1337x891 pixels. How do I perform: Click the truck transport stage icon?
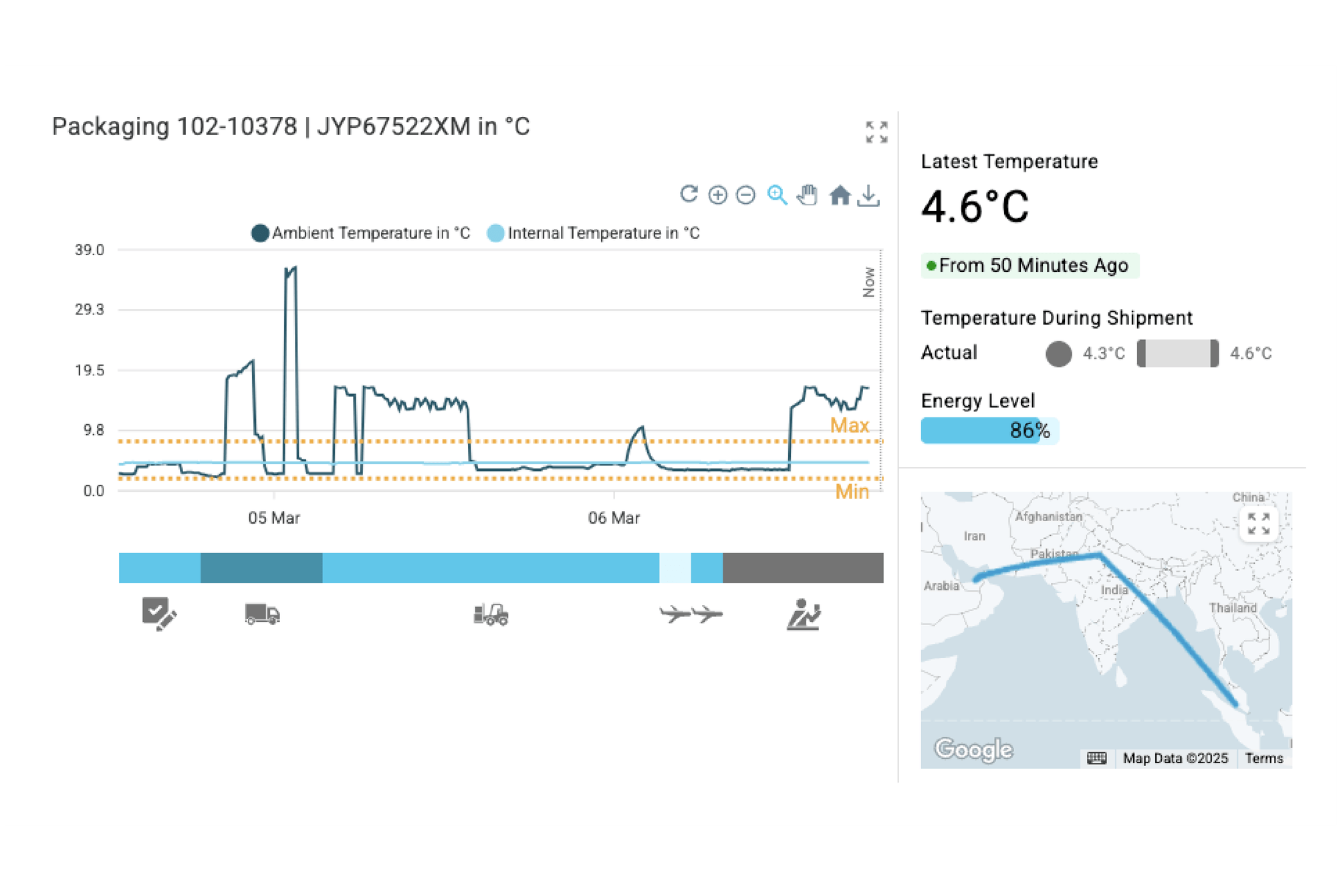tap(262, 614)
